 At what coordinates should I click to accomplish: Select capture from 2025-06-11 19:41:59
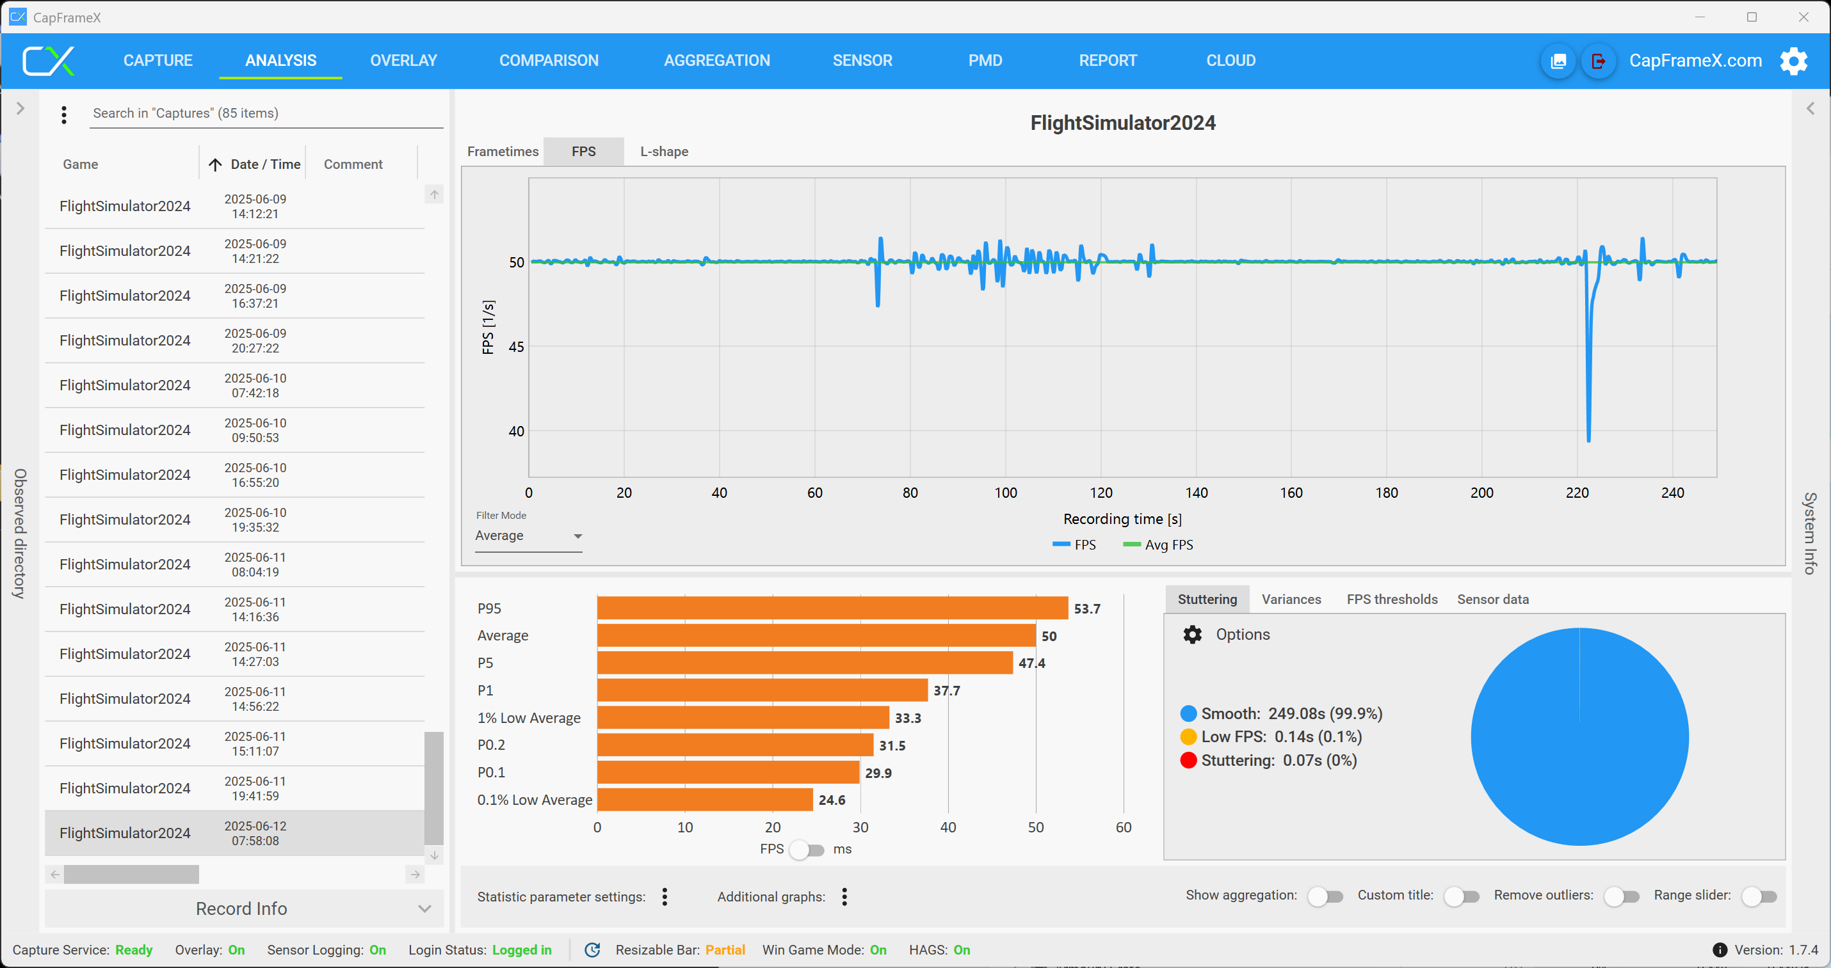(234, 788)
